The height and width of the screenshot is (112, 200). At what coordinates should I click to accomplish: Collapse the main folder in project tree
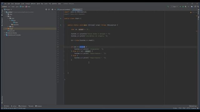tap(8, 18)
